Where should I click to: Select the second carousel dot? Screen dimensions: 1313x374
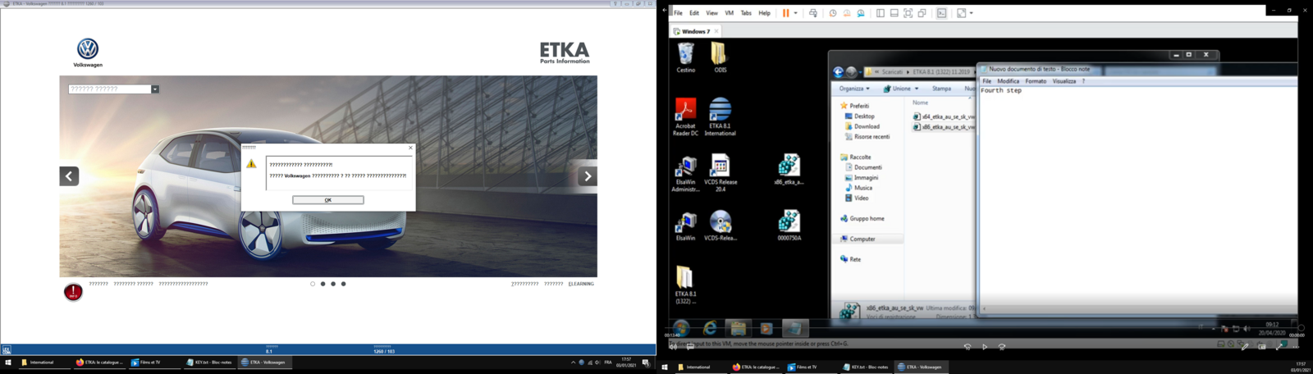click(323, 284)
